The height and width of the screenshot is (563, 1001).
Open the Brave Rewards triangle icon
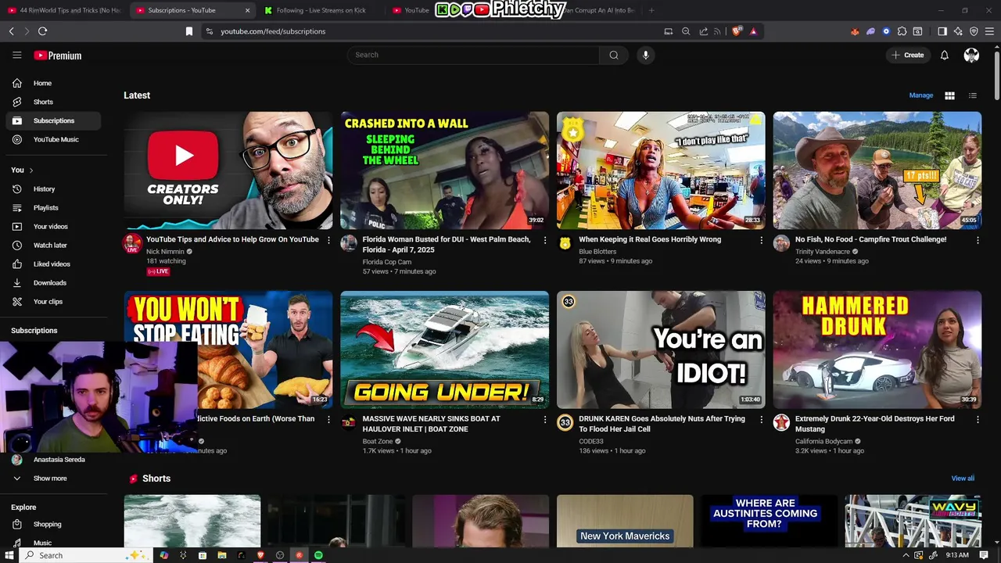point(753,31)
